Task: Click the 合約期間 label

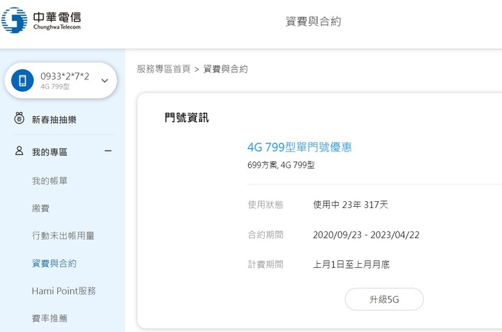Action: 266,235
